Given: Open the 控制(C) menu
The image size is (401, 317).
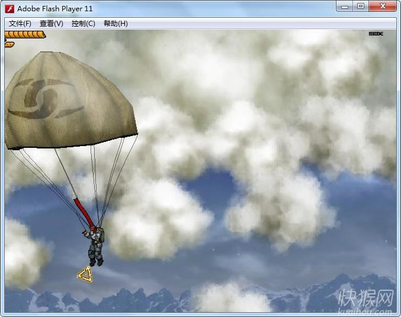Looking at the screenshot, I should (83, 24).
